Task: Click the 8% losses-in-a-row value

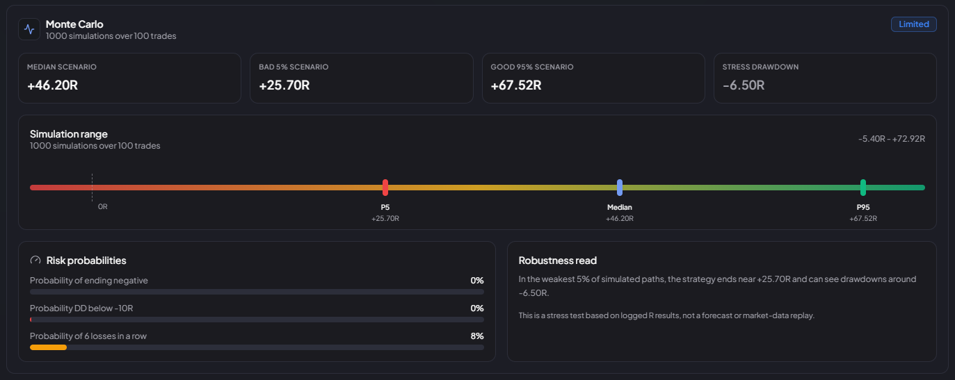Action: [x=477, y=336]
